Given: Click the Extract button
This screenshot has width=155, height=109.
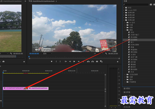Looking at the screenshot, I should [93, 61].
